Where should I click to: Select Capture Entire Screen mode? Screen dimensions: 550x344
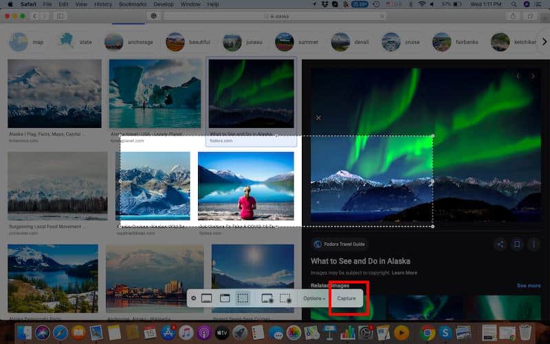207,298
